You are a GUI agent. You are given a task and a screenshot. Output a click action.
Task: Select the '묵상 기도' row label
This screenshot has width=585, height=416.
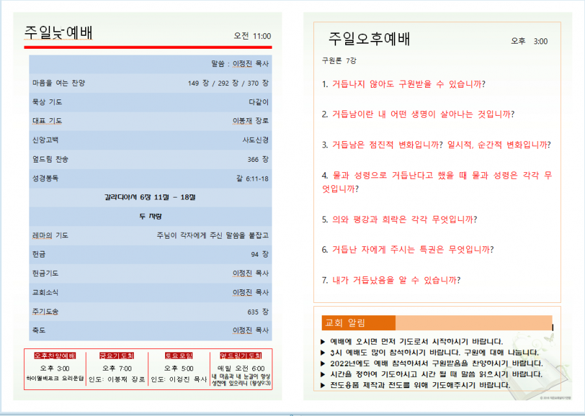[47, 102]
